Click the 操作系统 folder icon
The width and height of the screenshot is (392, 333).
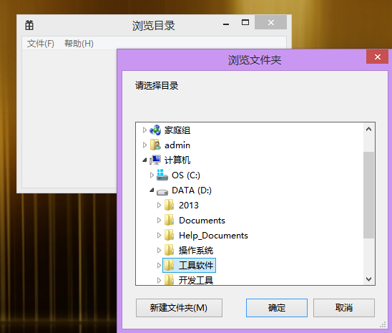coord(170,250)
